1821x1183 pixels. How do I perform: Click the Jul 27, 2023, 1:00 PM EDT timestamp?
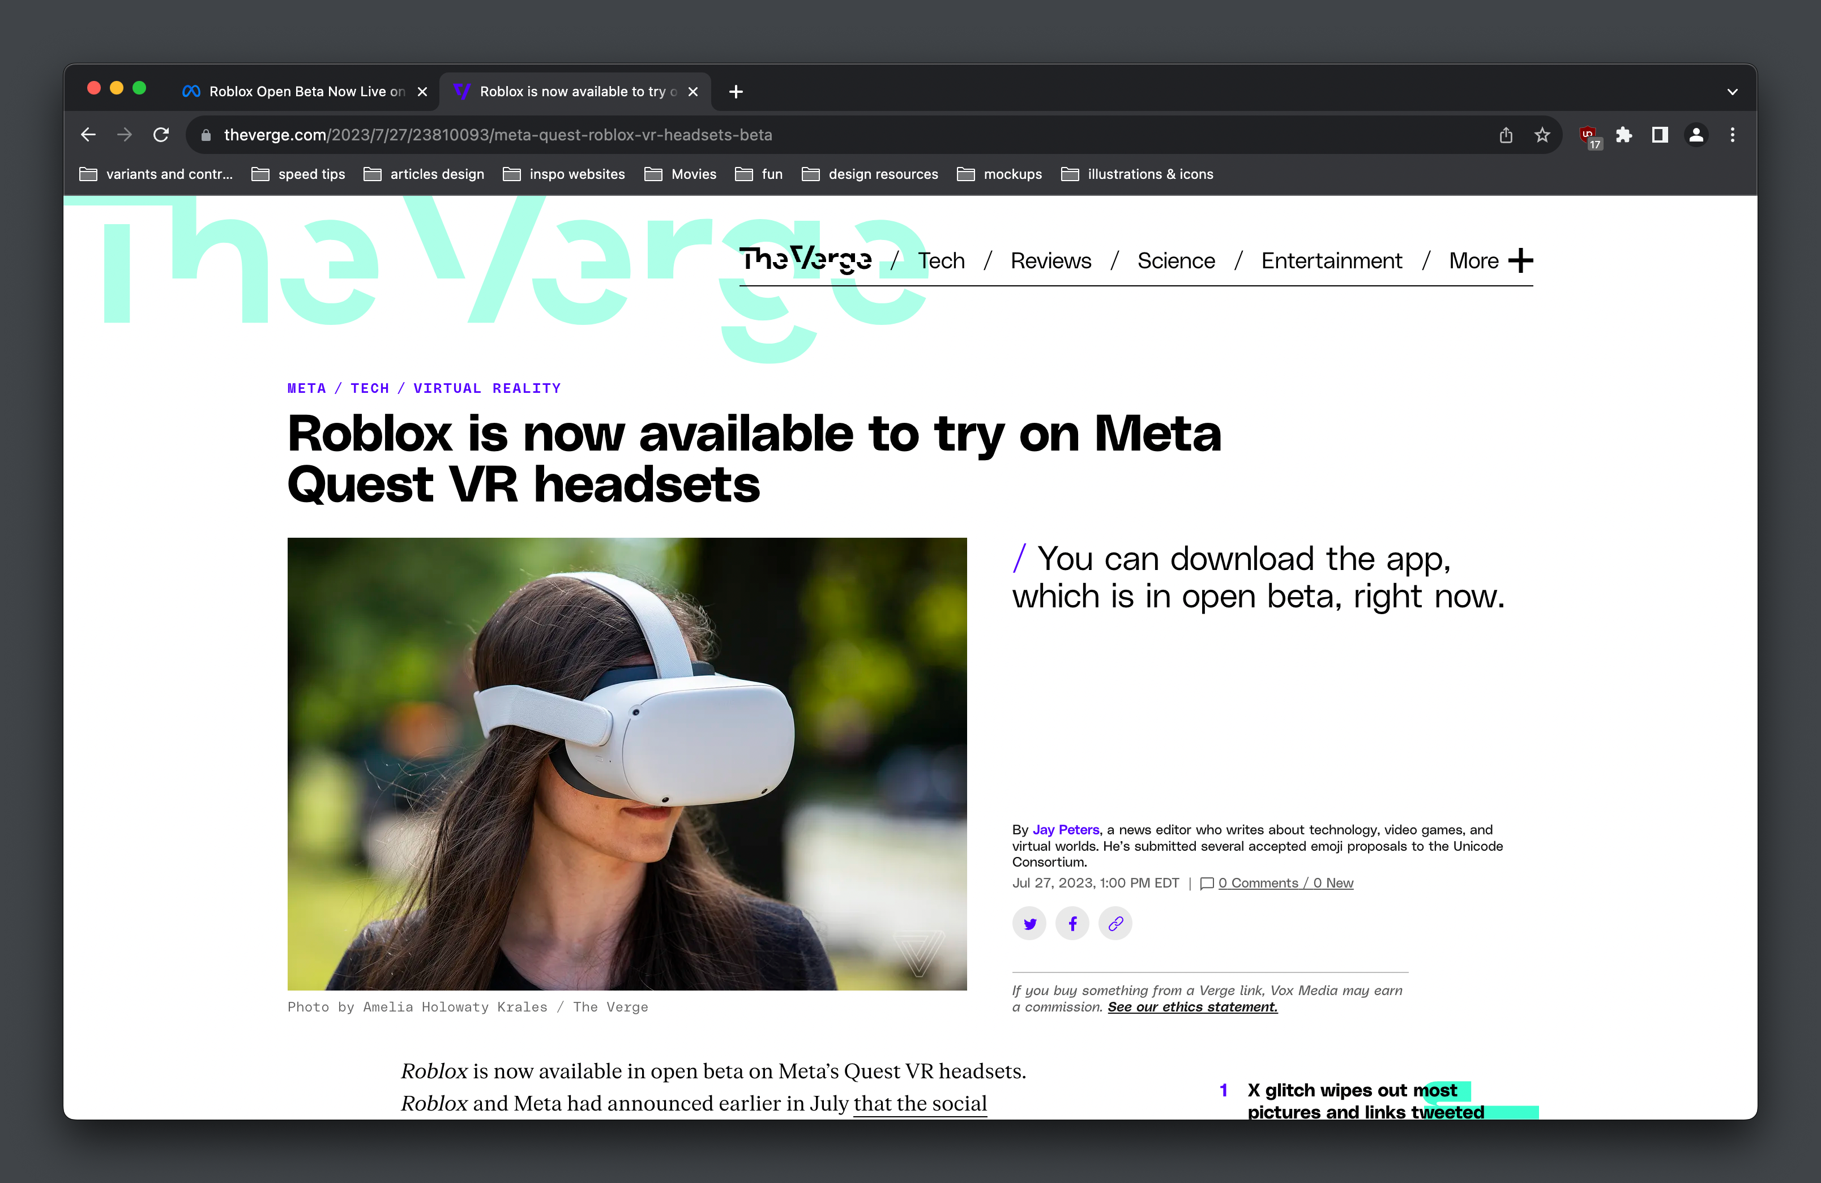(x=1096, y=883)
